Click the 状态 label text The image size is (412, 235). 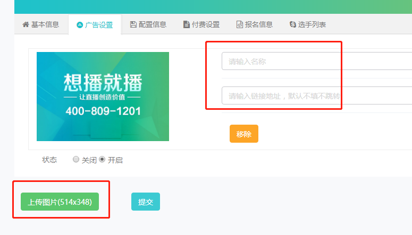click(x=49, y=160)
